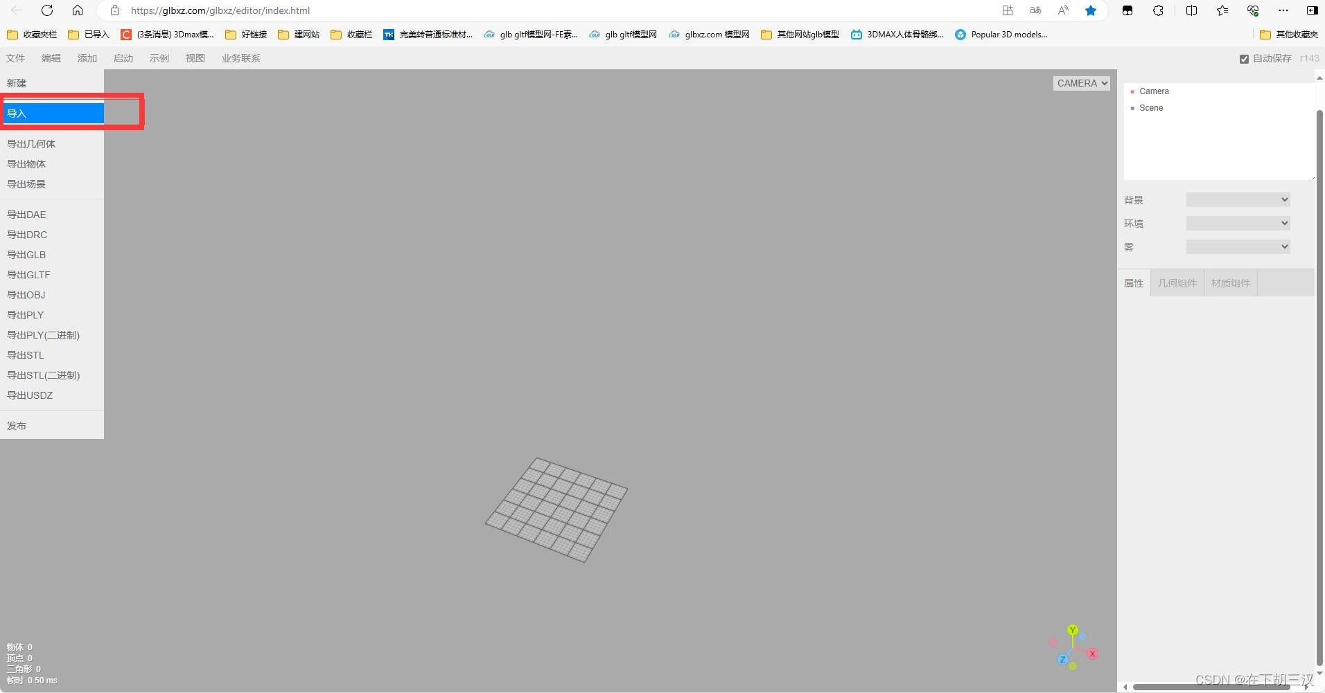1325x693 pixels.
Task: Choose 发布 from the file menu
Action: (52, 426)
